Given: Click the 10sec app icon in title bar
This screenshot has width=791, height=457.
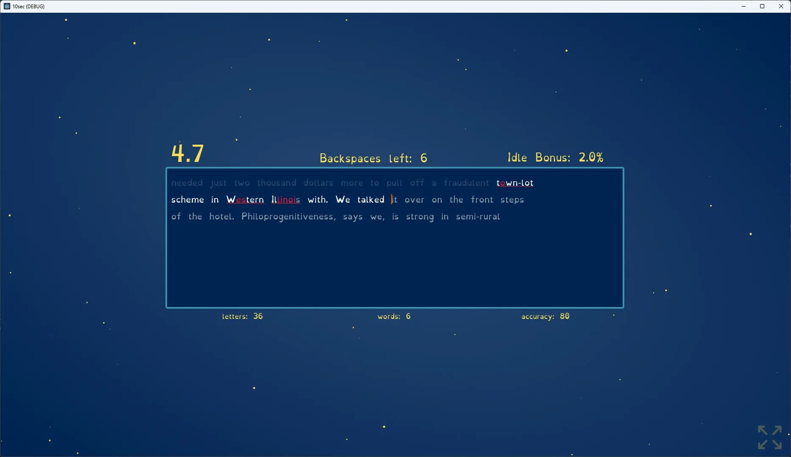Looking at the screenshot, I should (x=7, y=6).
